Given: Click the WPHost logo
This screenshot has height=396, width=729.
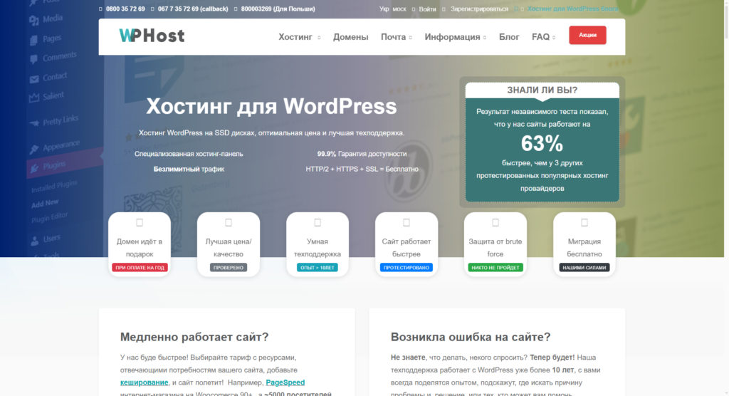Looking at the screenshot, I should tap(152, 36).
